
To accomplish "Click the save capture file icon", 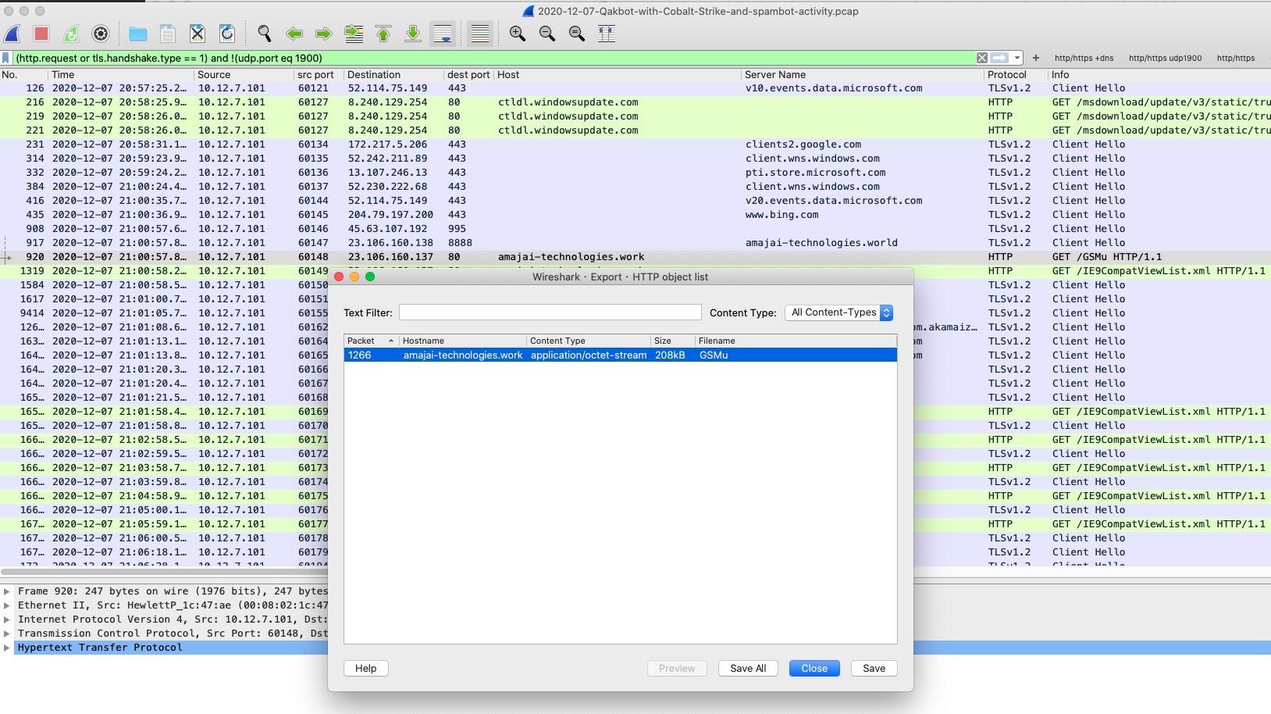I will (x=168, y=34).
